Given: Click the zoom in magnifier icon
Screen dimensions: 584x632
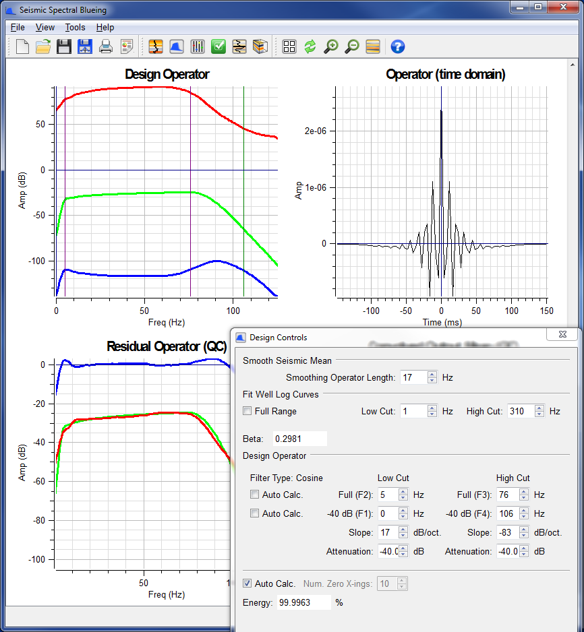Looking at the screenshot, I should [x=331, y=46].
